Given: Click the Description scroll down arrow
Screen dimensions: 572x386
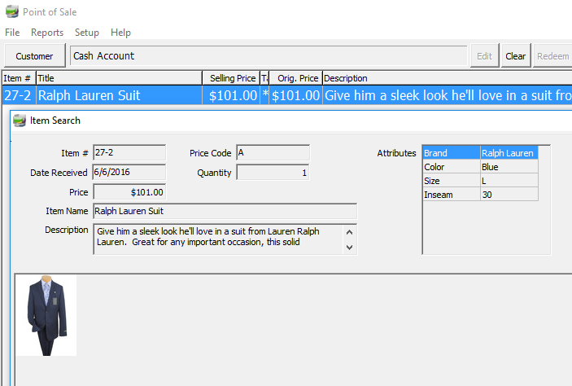Looking at the screenshot, I should (x=349, y=248).
